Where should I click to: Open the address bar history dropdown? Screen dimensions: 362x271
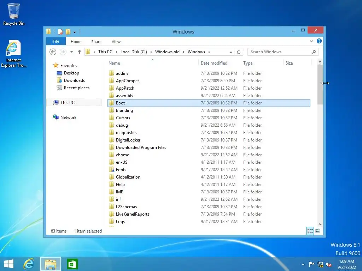230,52
